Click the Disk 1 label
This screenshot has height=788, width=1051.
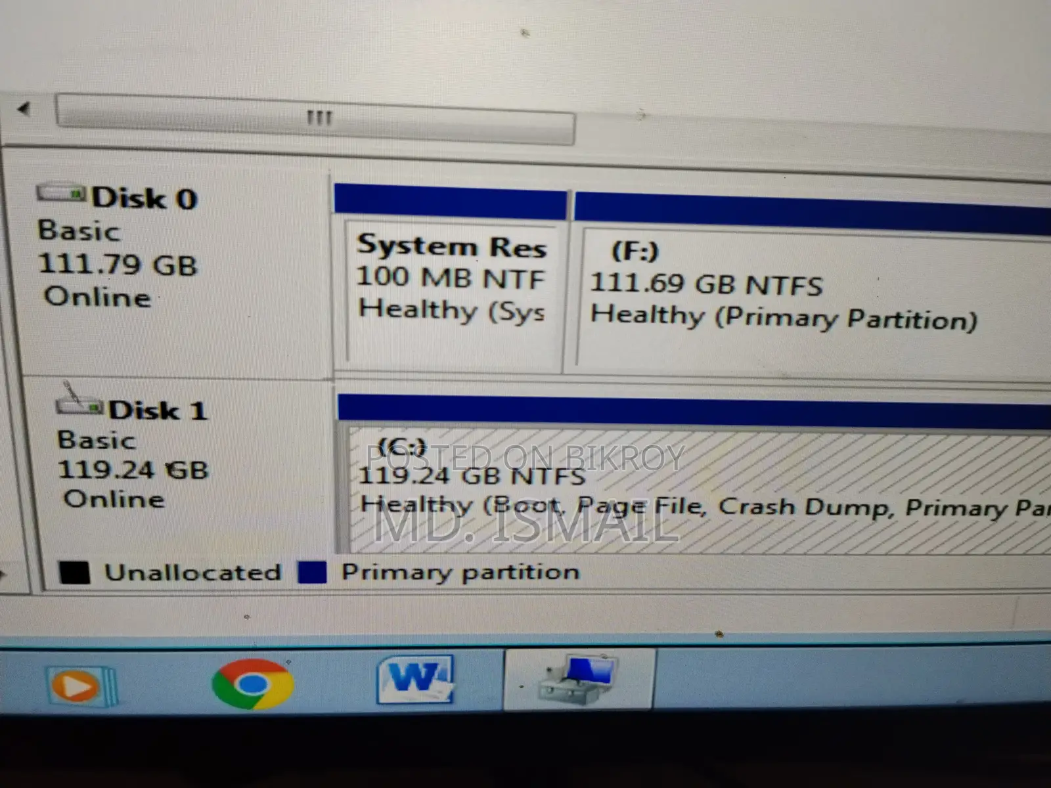pos(158,410)
